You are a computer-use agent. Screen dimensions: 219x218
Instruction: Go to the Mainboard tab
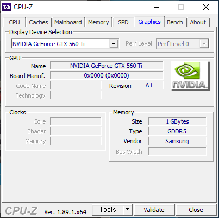[x=68, y=22]
